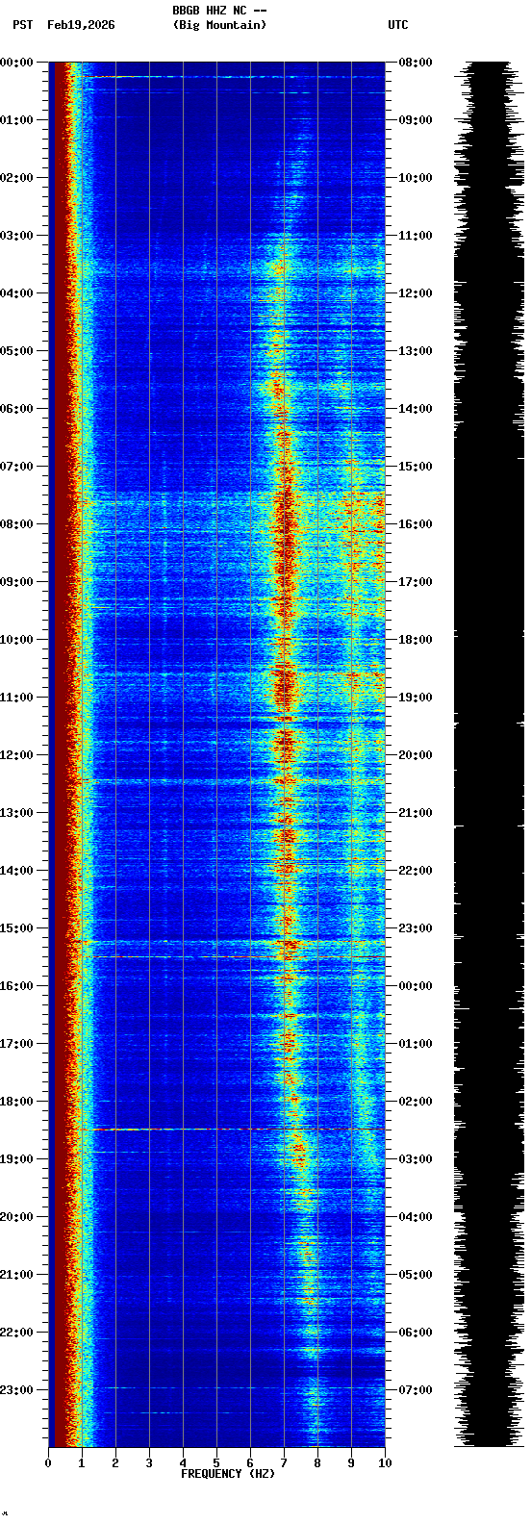Click the 7 frequency axis tick label
531x1524 pixels.
(x=284, y=1463)
